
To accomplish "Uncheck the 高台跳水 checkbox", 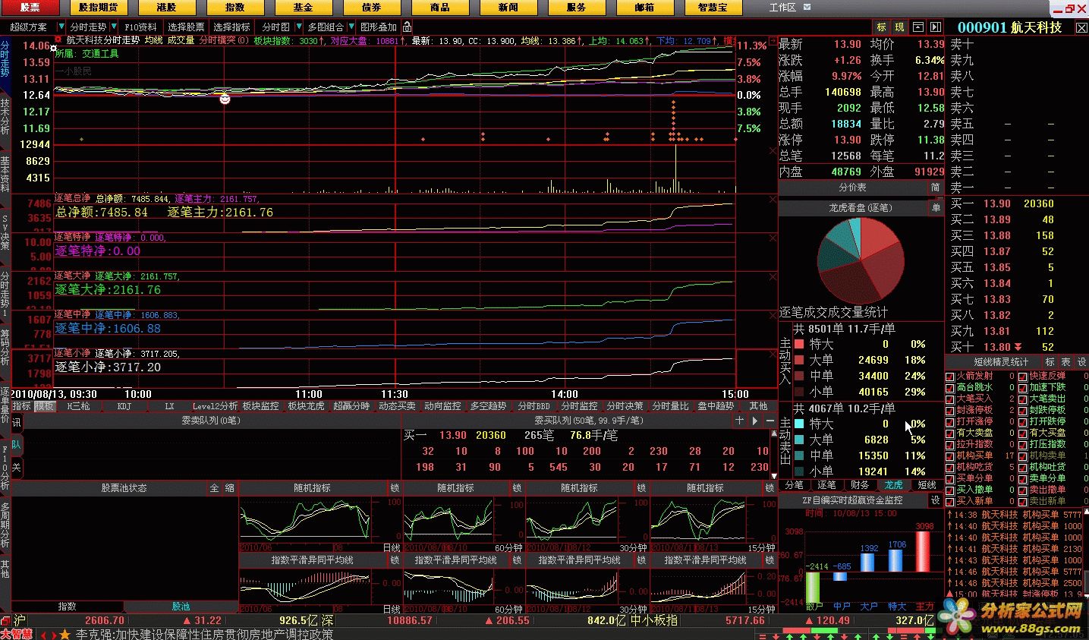I will [x=950, y=388].
